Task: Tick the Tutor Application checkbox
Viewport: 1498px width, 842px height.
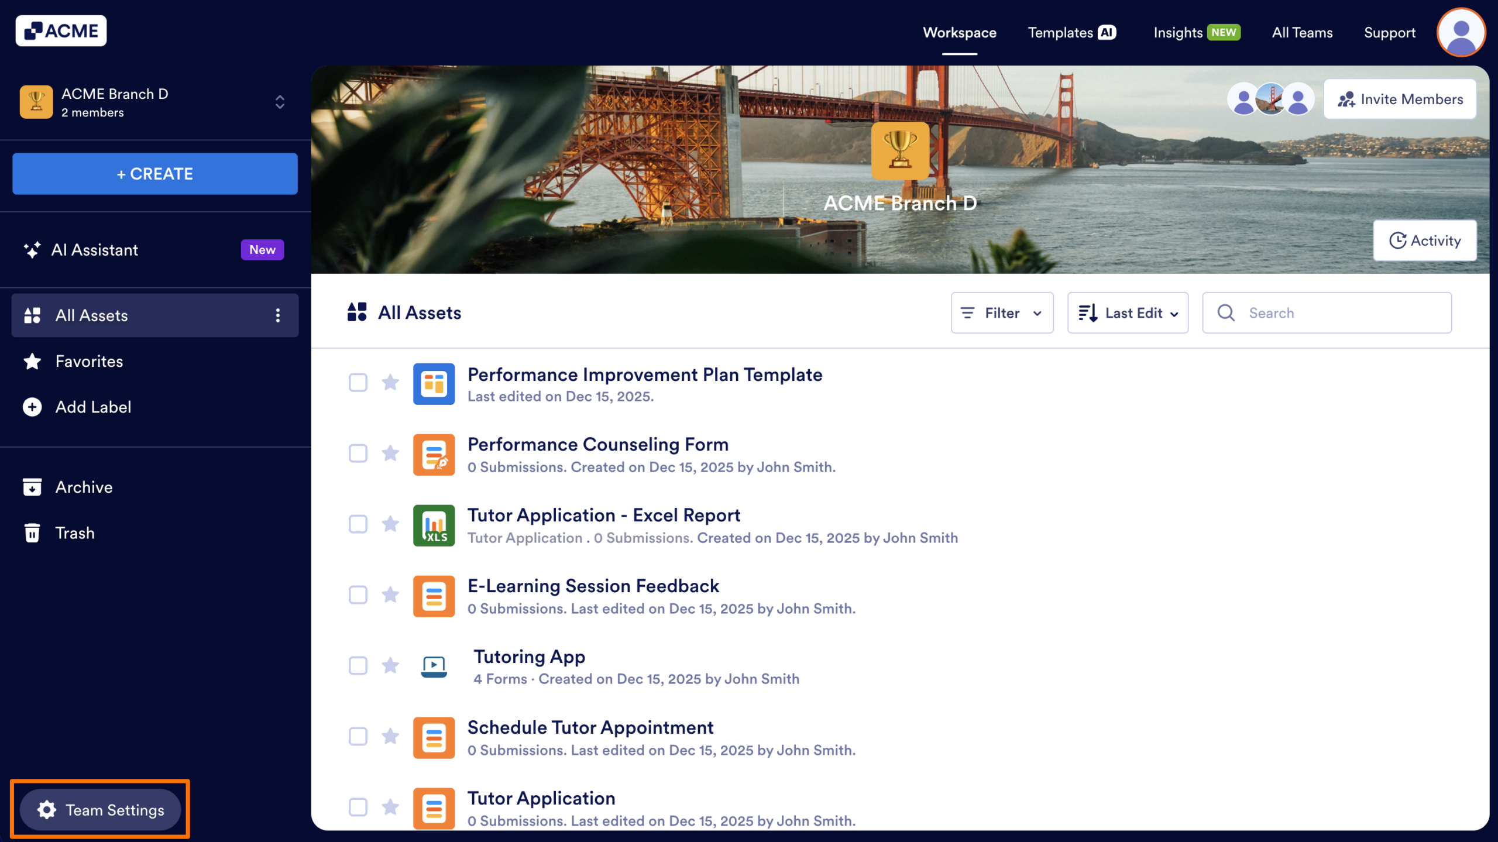Action: click(358, 807)
